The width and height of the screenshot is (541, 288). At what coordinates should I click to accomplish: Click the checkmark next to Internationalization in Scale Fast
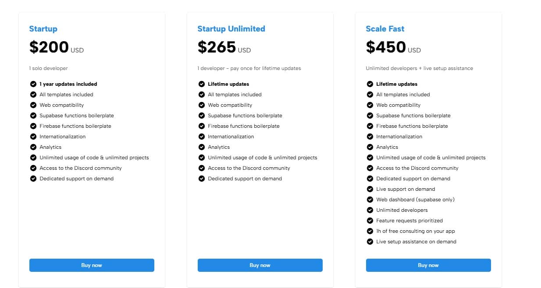click(370, 137)
